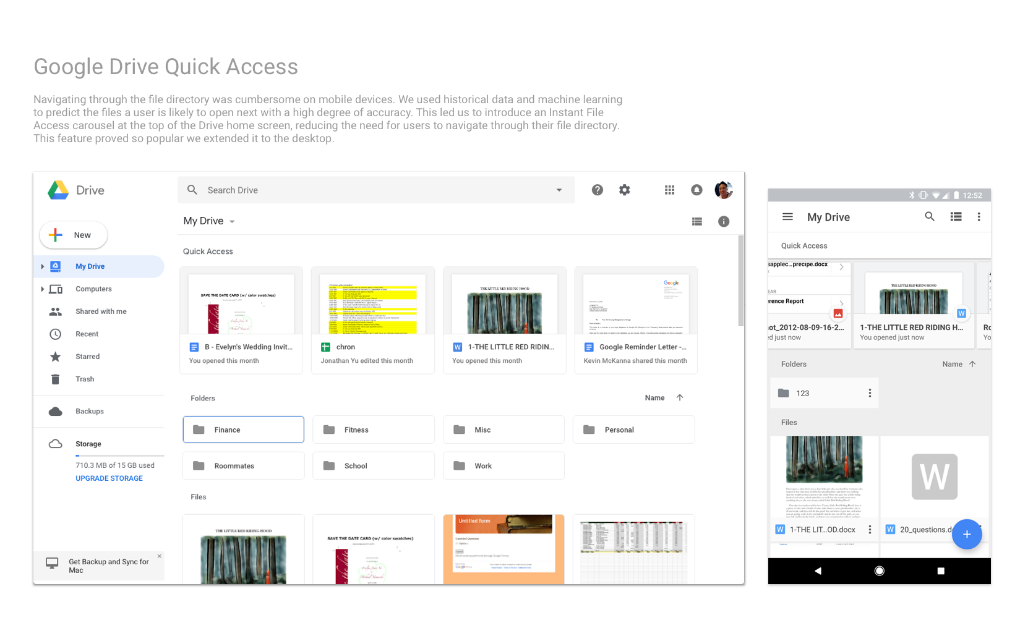Expand the My Drive tree node

point(42,266)
